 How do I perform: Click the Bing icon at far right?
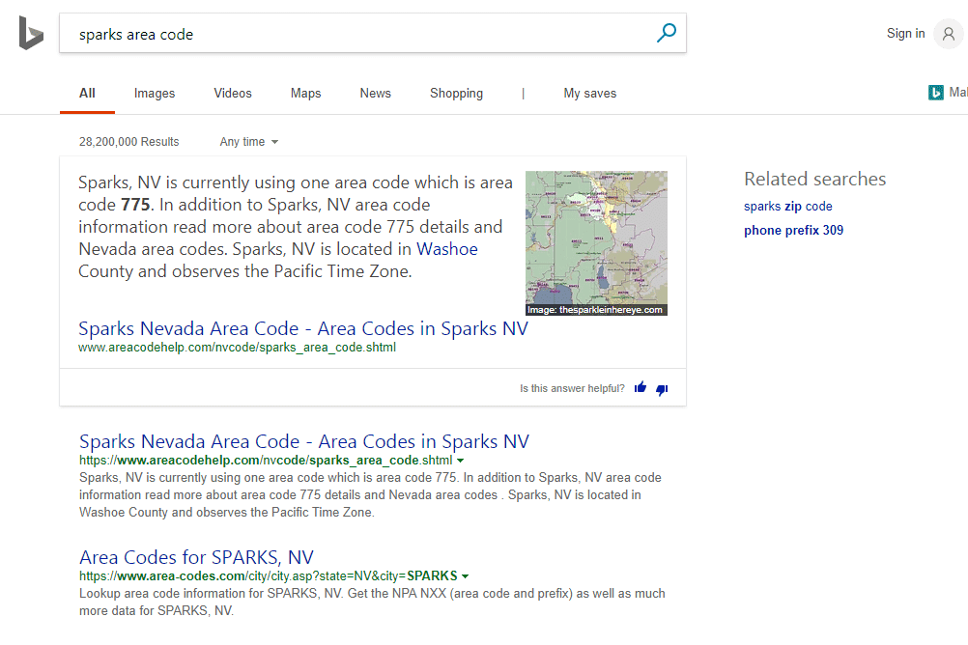pyautogui.click(x=935, y=93)
